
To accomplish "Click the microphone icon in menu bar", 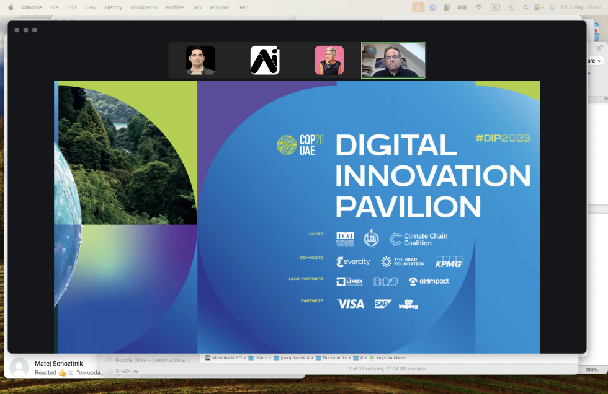I will pos(419,7).
